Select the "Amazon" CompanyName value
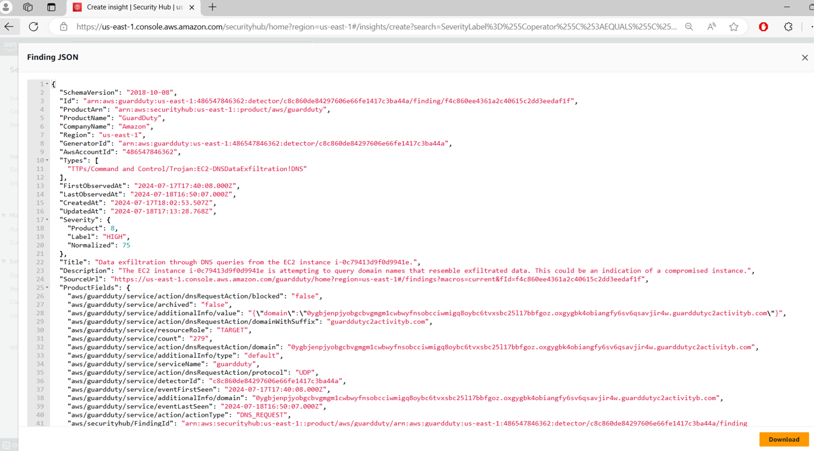This screenshot has height=451, width=814. coord(134,126)
